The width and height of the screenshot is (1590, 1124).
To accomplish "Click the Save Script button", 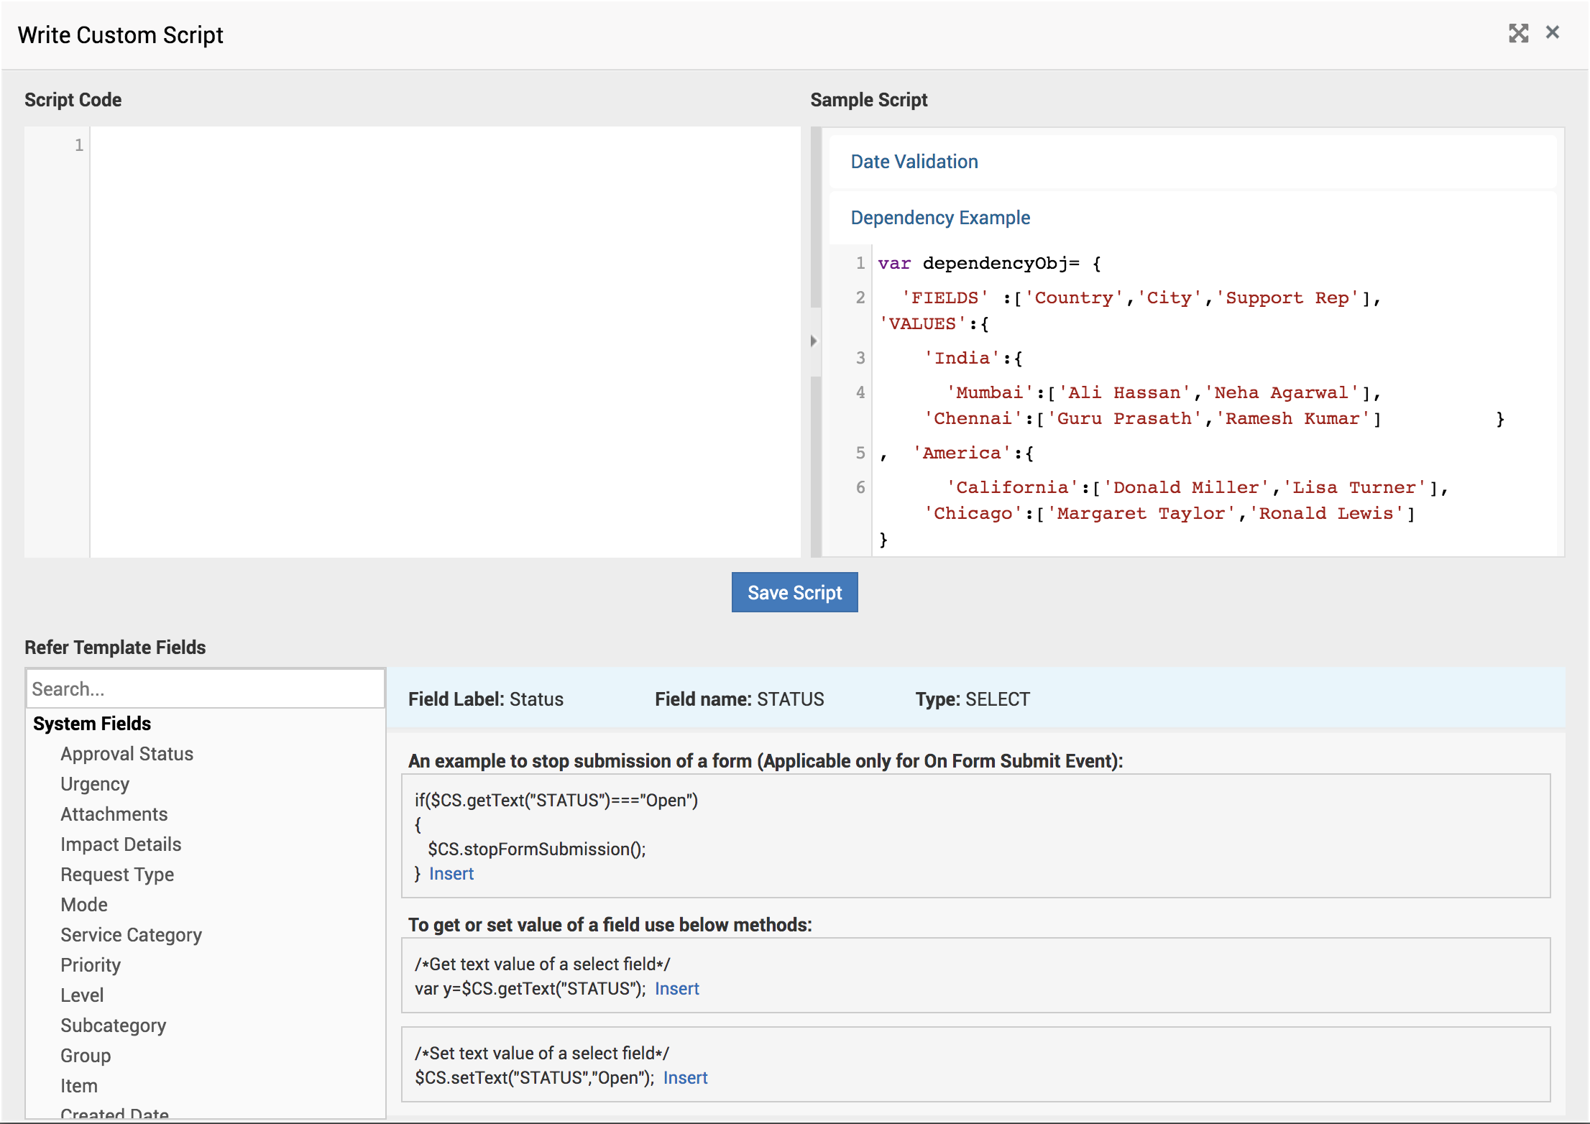I will (794, 592).
